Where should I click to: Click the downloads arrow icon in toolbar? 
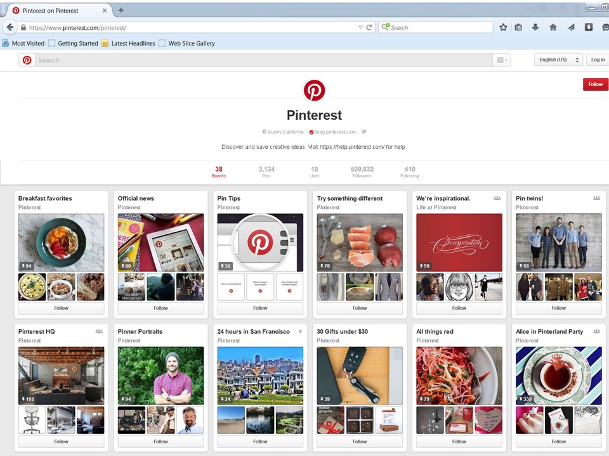pyautogui.click(x=535, y=27)
